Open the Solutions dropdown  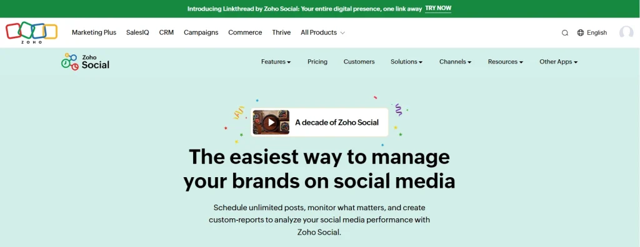(x=406, y=62)
